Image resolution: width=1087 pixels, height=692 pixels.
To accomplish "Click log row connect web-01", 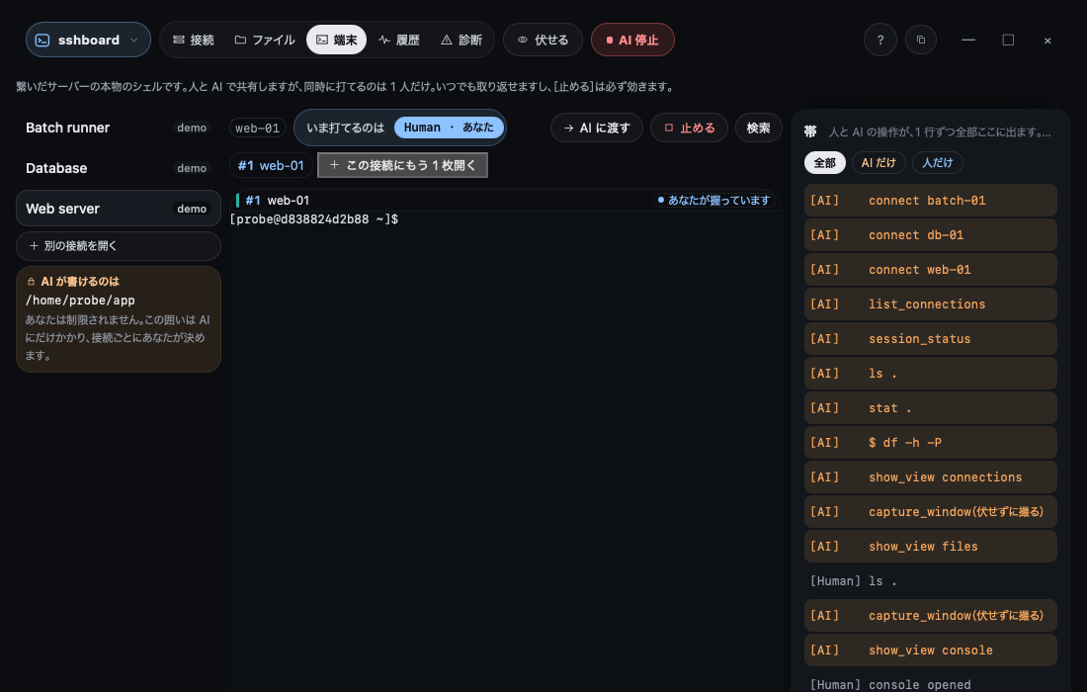I will pos(930,270).
